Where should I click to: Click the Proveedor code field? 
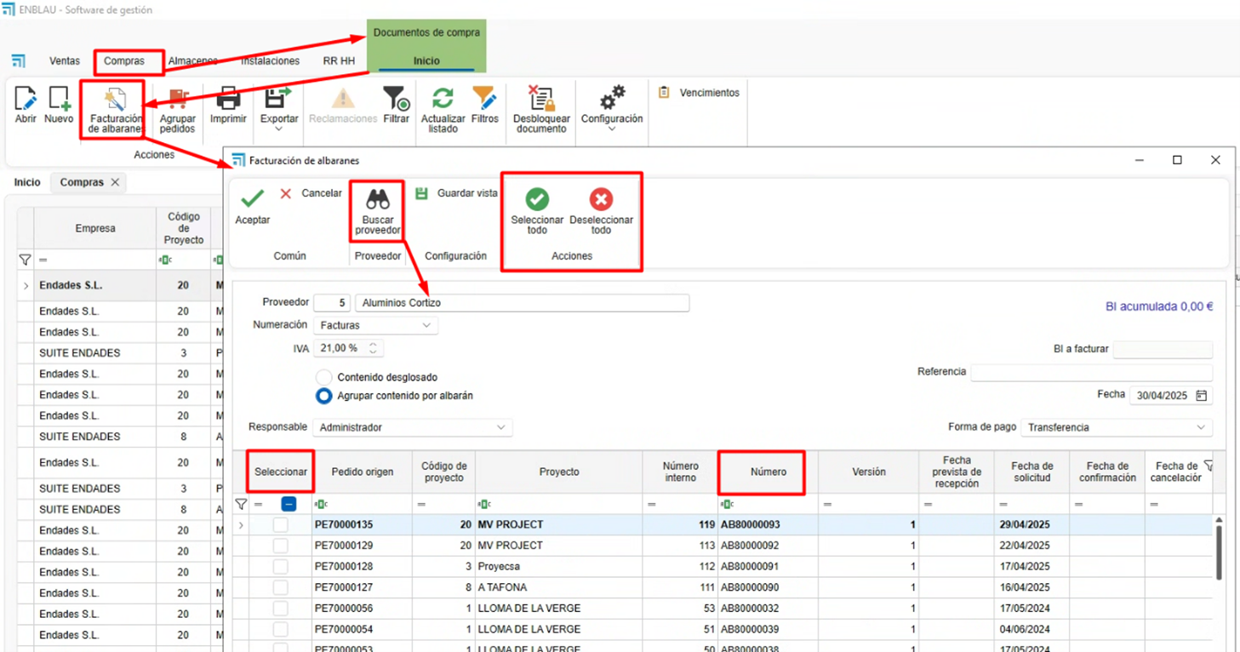click(332, 303)
